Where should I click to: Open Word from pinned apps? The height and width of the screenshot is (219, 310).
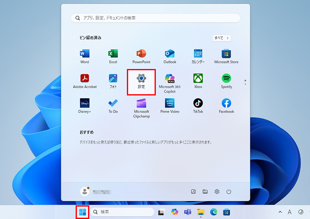tap(85, 56)
